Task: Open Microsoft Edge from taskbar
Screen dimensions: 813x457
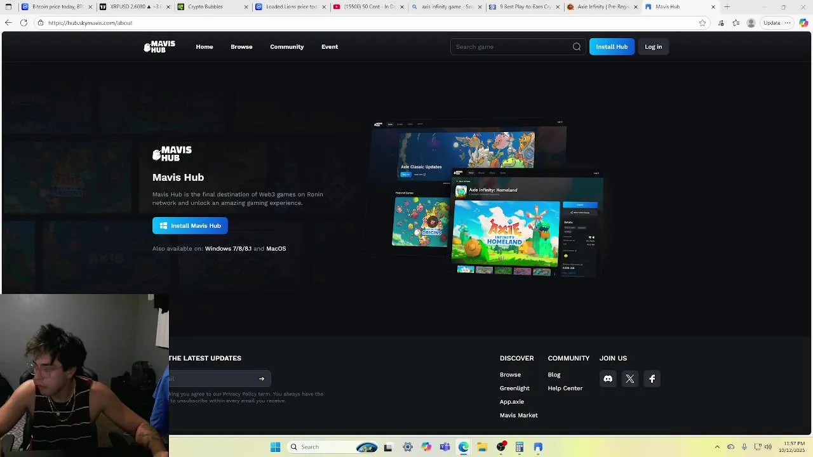Action: click(464, 447)
